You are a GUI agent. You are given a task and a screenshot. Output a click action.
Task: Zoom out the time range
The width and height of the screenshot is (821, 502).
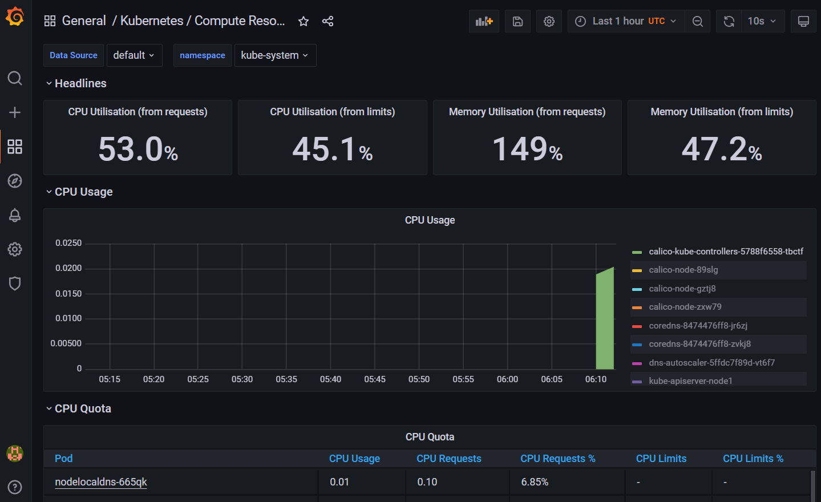697,21
